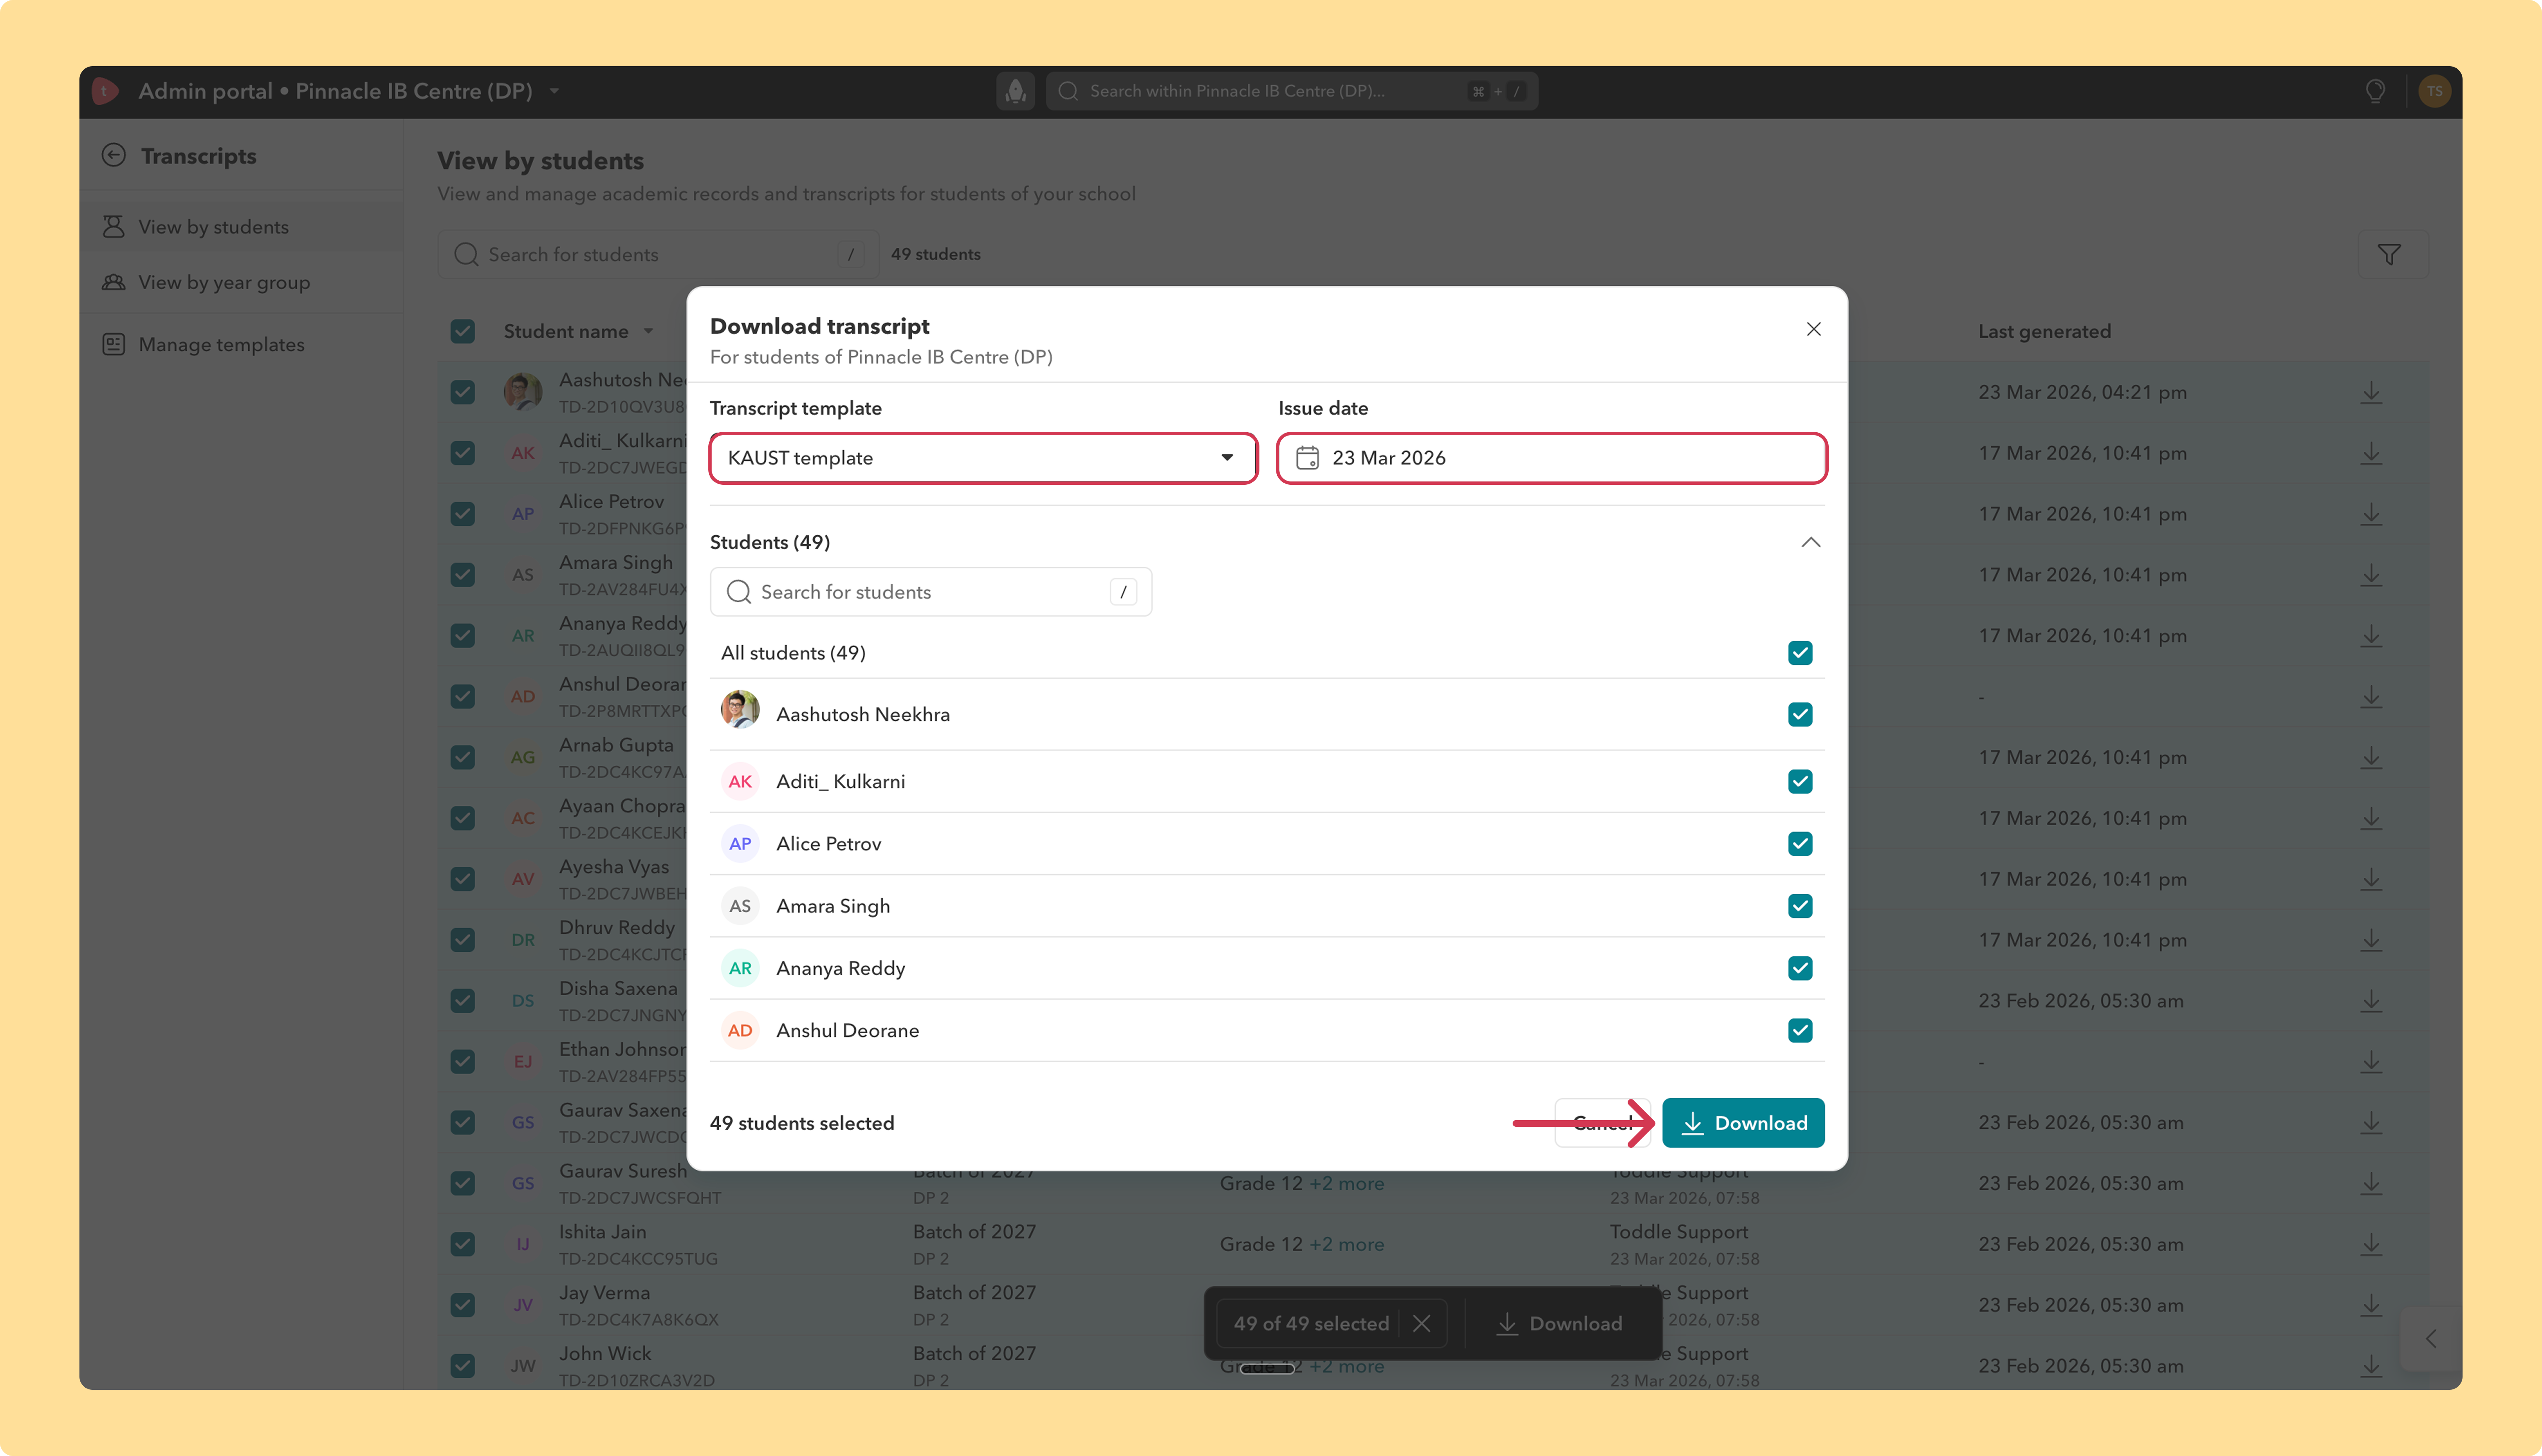
Task: Download transcript for the Amara Singh row
Action: [2371, 575]
